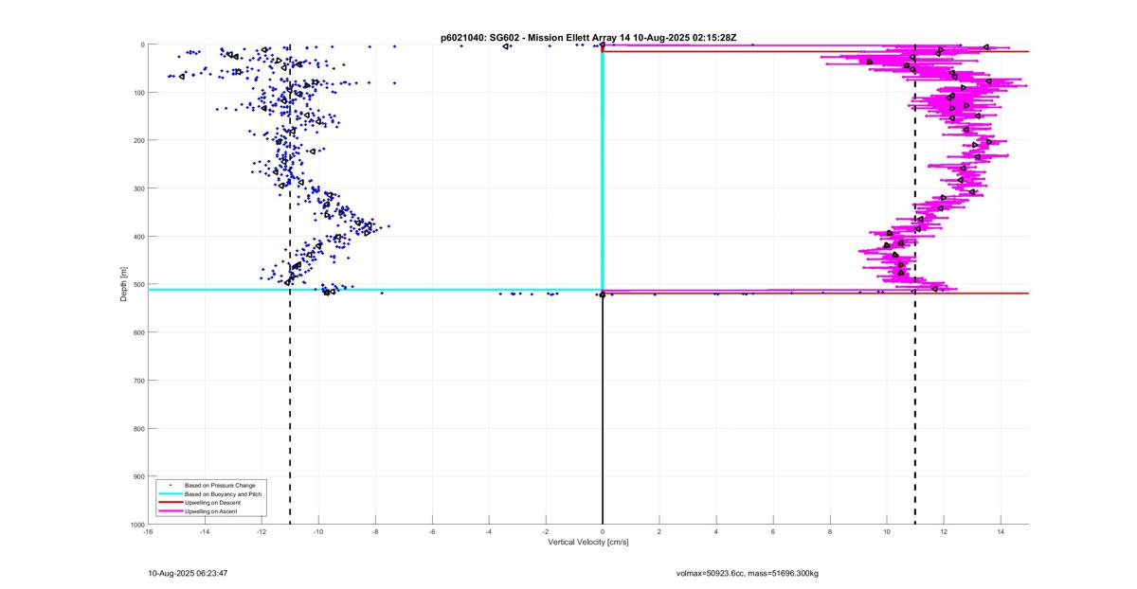Screen dimensions: 1137x589
Task: Click the '900' depth axis tick label
Action: (x=138, y=476)
